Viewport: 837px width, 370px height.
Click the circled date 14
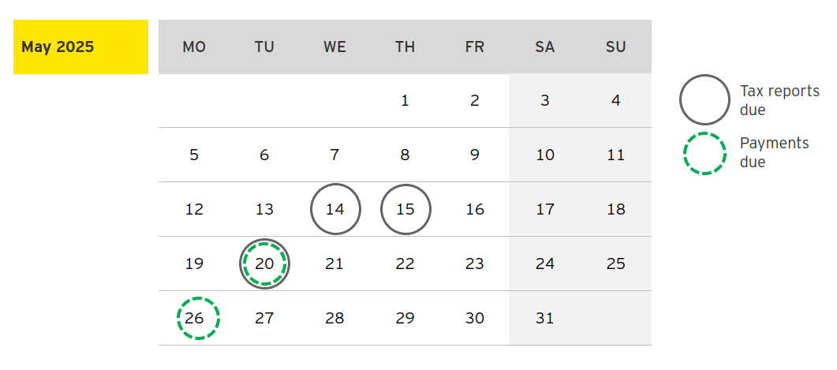click(335, 210)
